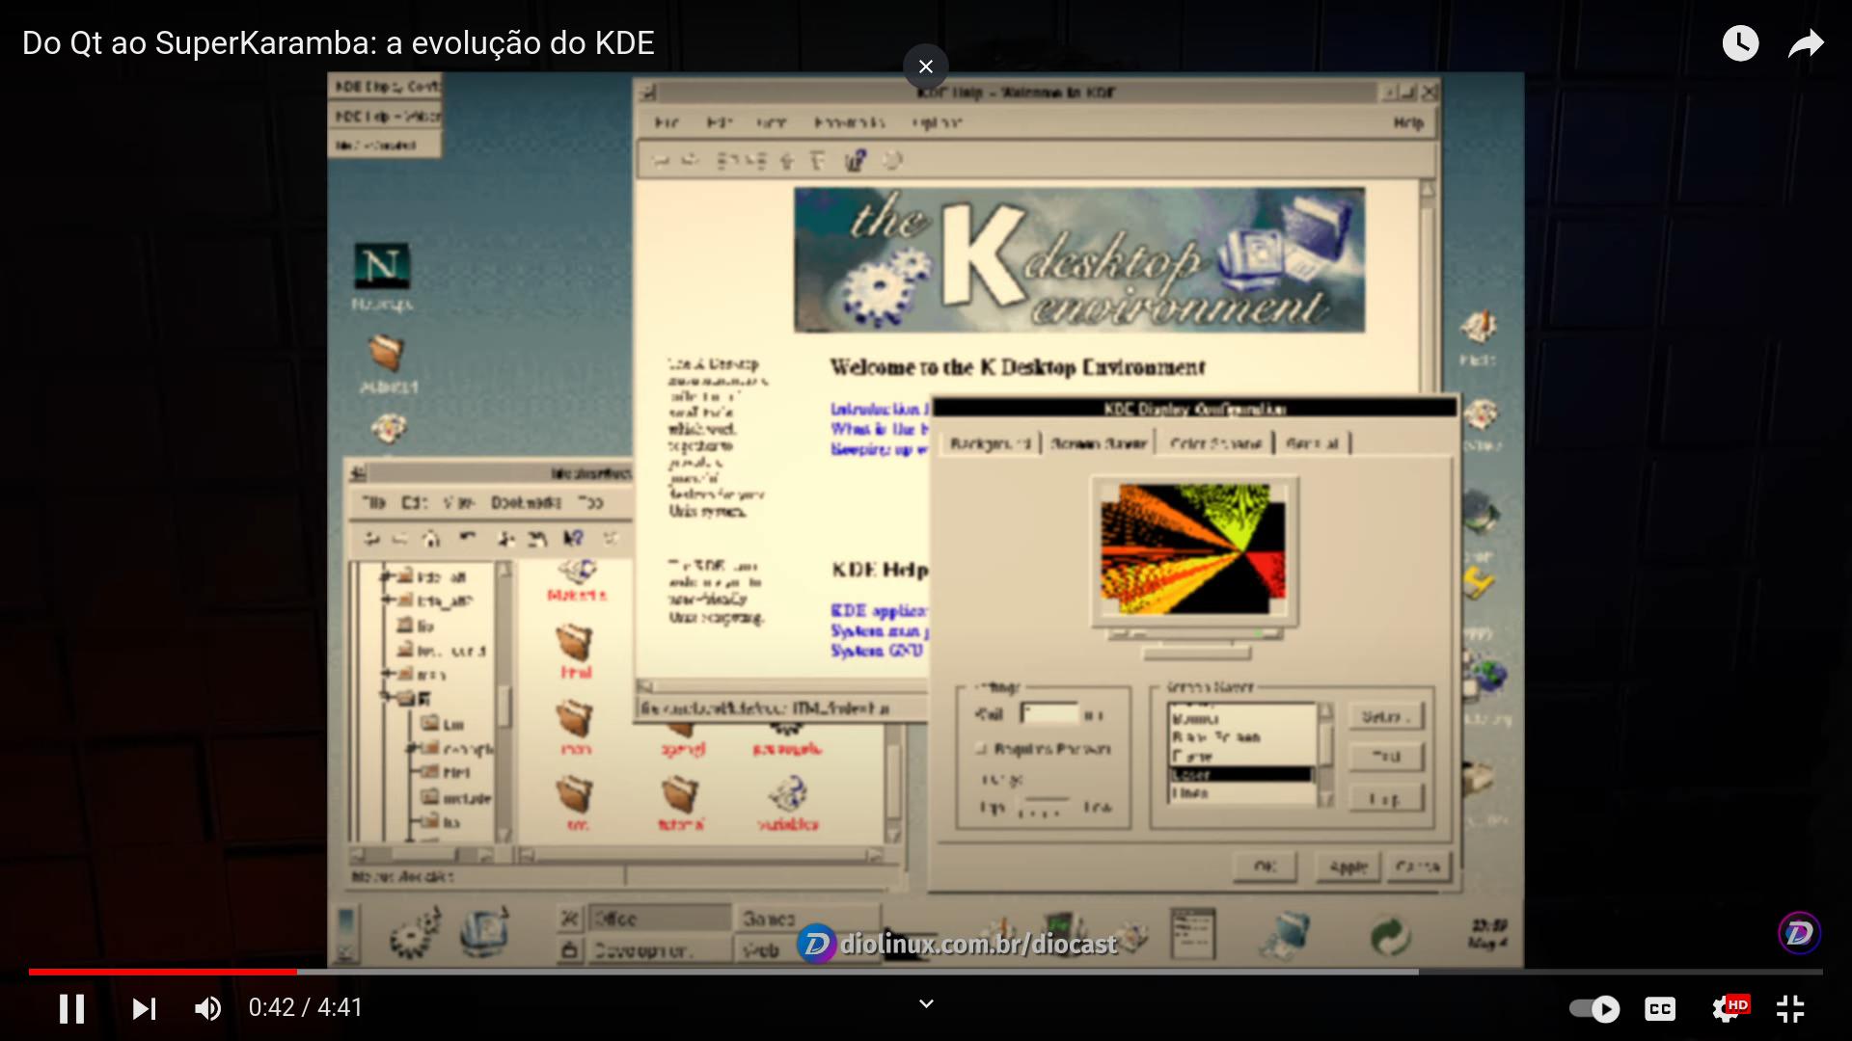Click the 'KDE Display Conf' taskbar button
This screenshot has height=1041, width=1852.
[x=385, y=87]
